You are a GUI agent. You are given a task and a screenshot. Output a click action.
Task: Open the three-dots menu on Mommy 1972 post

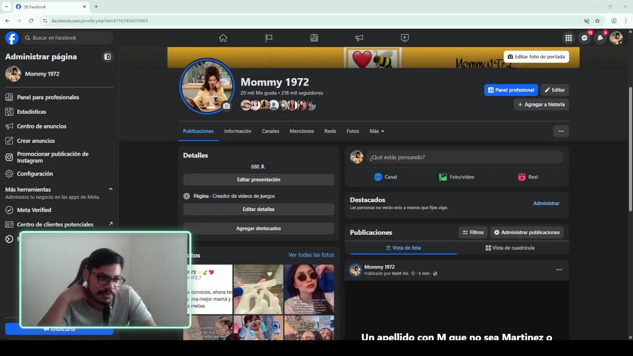pos(559,269)
